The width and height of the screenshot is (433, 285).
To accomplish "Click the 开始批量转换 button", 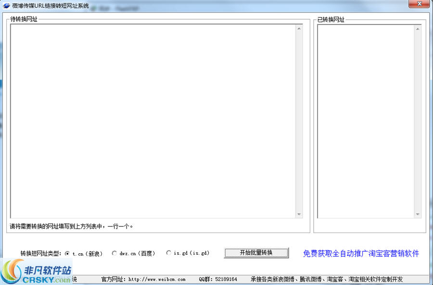I will pyautogui.click(x=256, y=252).
